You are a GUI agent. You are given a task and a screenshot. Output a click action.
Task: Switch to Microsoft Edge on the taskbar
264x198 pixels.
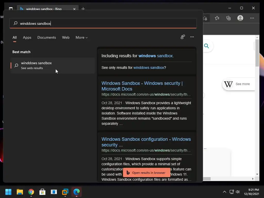[x=76, y=192]
